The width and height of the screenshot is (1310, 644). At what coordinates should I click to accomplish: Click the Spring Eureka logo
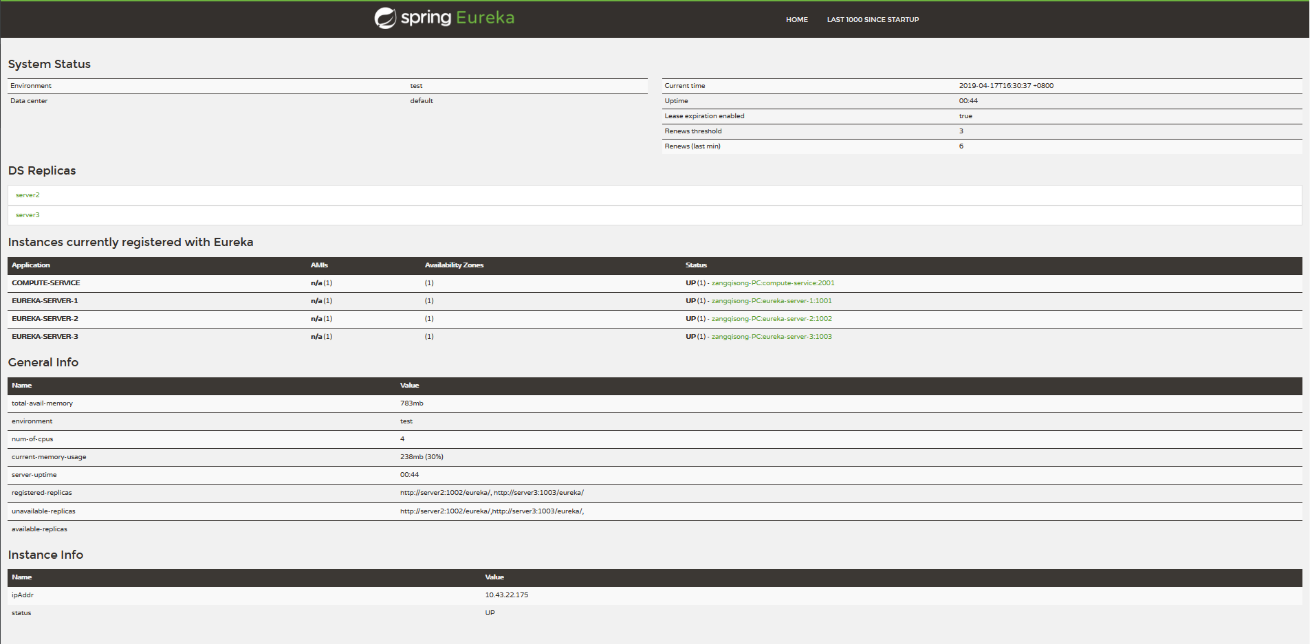(444, 18)
